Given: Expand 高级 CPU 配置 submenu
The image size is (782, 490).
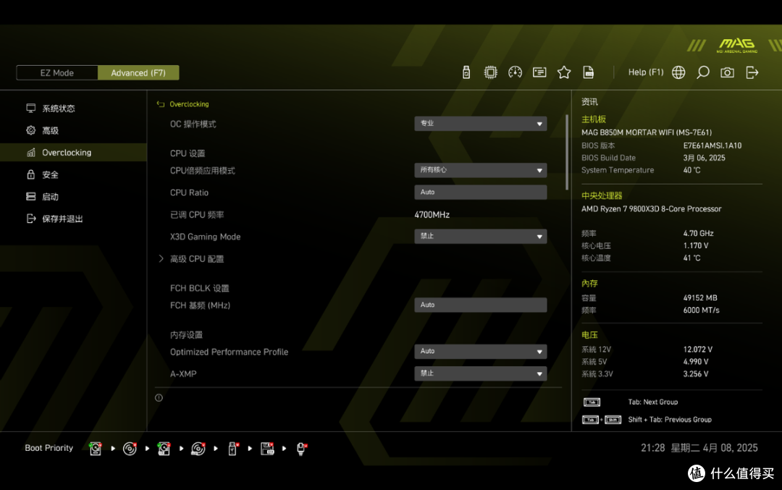Looking at the screenshot, I should (x=197, y=259).
